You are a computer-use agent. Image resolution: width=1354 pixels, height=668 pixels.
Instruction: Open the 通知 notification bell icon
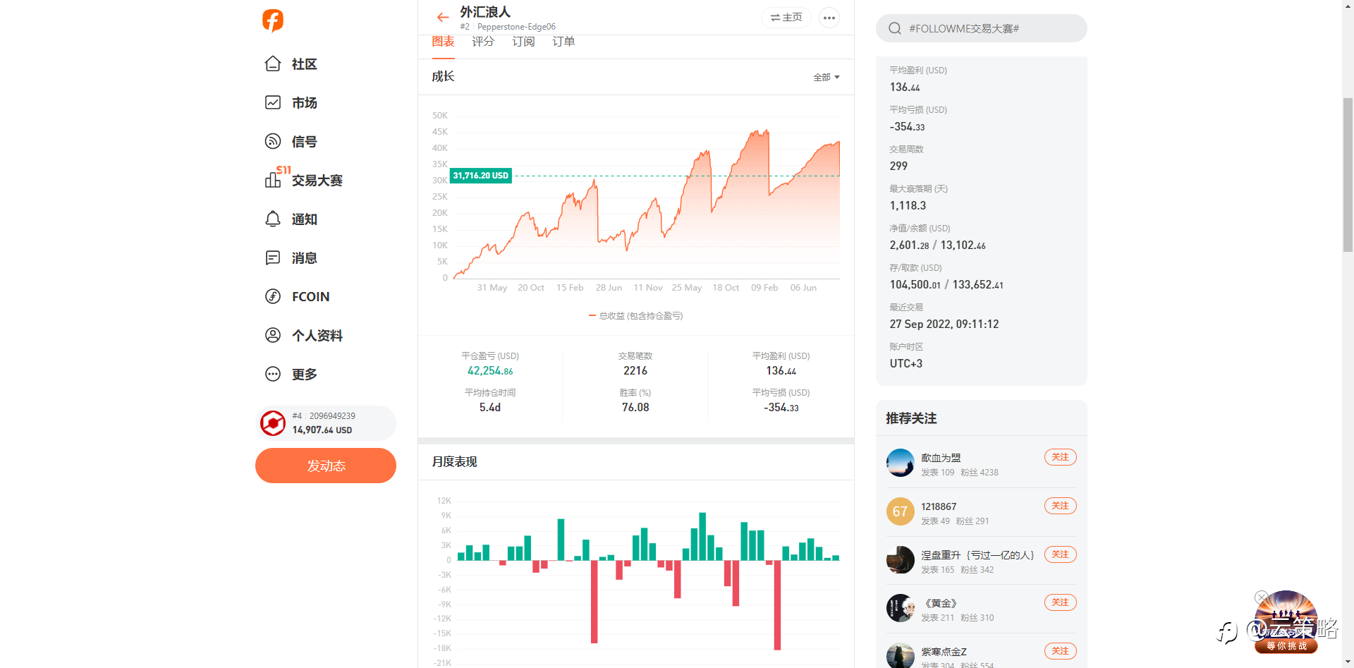[x=273, y=219]
